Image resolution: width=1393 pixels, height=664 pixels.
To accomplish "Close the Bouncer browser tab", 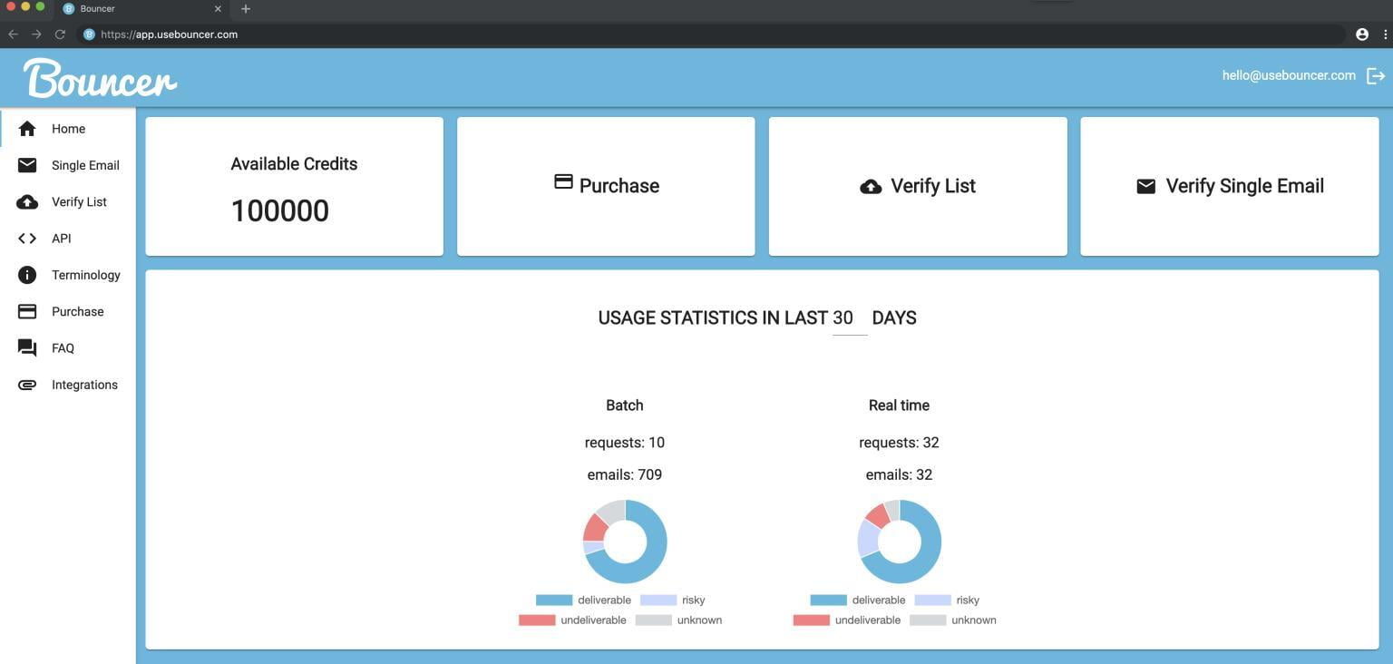I will tap(218, 9).
